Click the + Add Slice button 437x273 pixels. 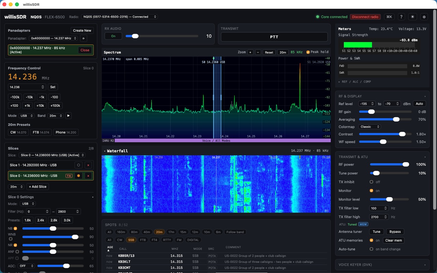(x=38, y=187)
